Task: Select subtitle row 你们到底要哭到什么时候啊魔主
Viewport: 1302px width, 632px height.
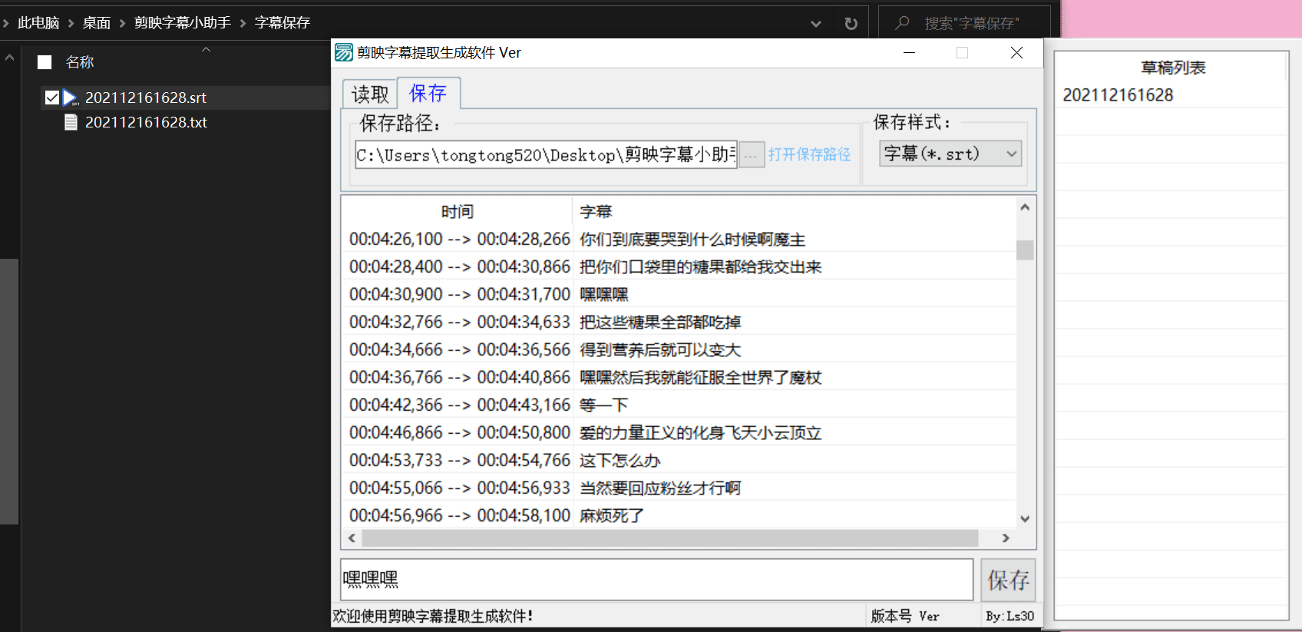Action: [679, 239]
